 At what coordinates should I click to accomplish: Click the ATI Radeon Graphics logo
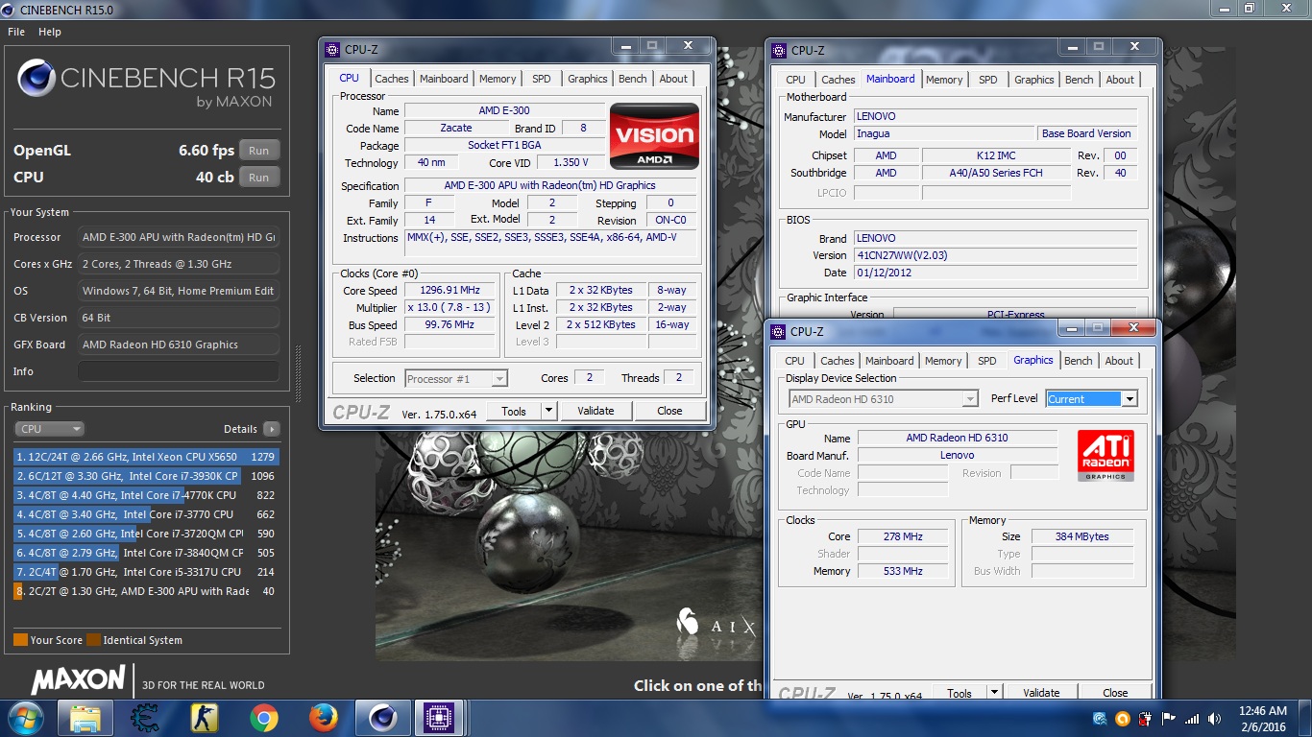pos(1105,455)
